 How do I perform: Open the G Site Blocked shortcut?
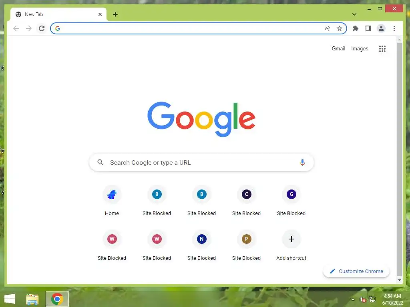(x=291, y=201)
